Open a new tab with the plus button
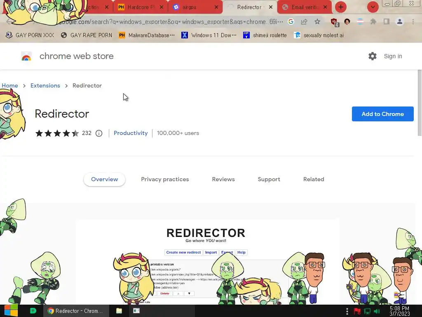The image size is (422, 317). pos(341,7)
